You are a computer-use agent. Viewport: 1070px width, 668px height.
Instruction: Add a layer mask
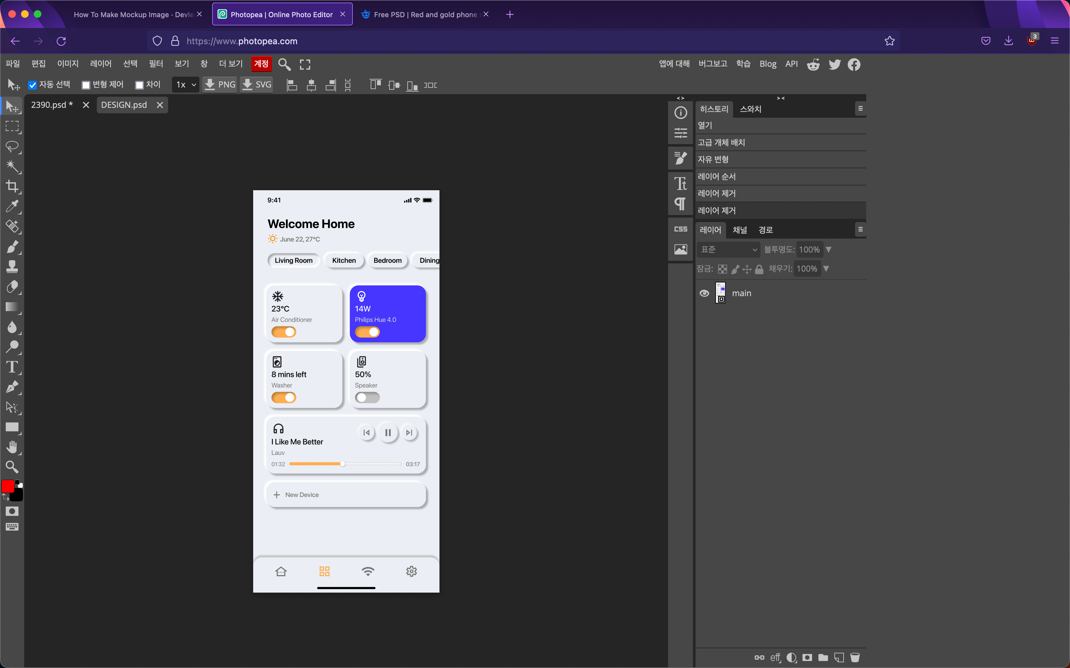click(807, 658)
